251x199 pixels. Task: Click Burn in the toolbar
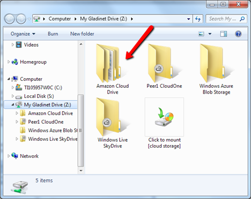coord(53,34)
